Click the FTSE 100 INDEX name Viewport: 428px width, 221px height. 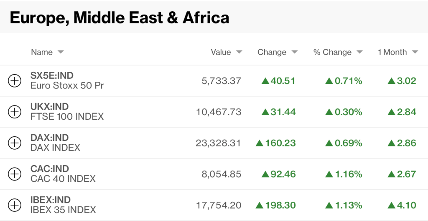pyautogui.click(x=67, y=117)
